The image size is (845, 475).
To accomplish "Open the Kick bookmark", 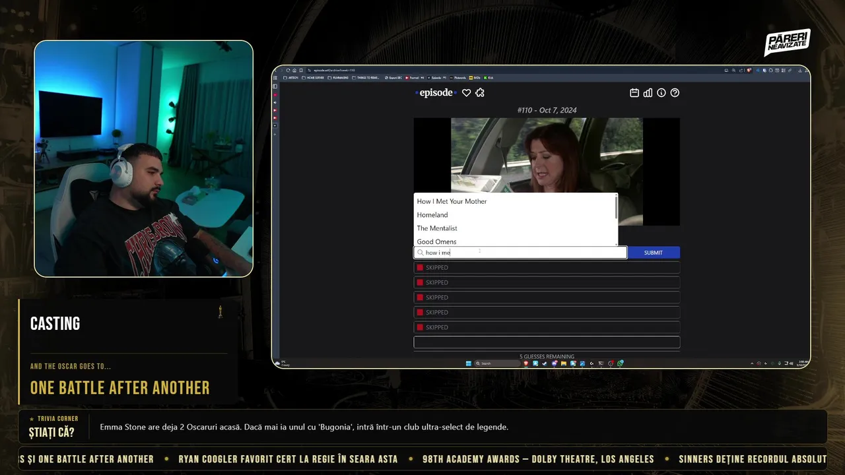I will coord(489,78).
